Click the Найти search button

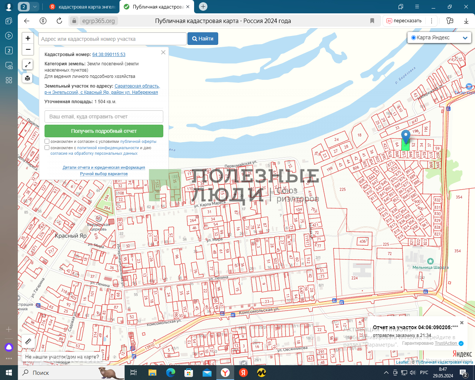tap(203, 39)
